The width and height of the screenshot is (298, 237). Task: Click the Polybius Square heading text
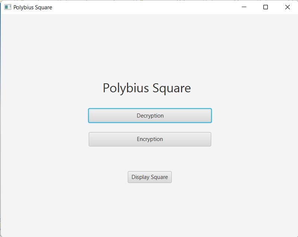tap(147, 88)
